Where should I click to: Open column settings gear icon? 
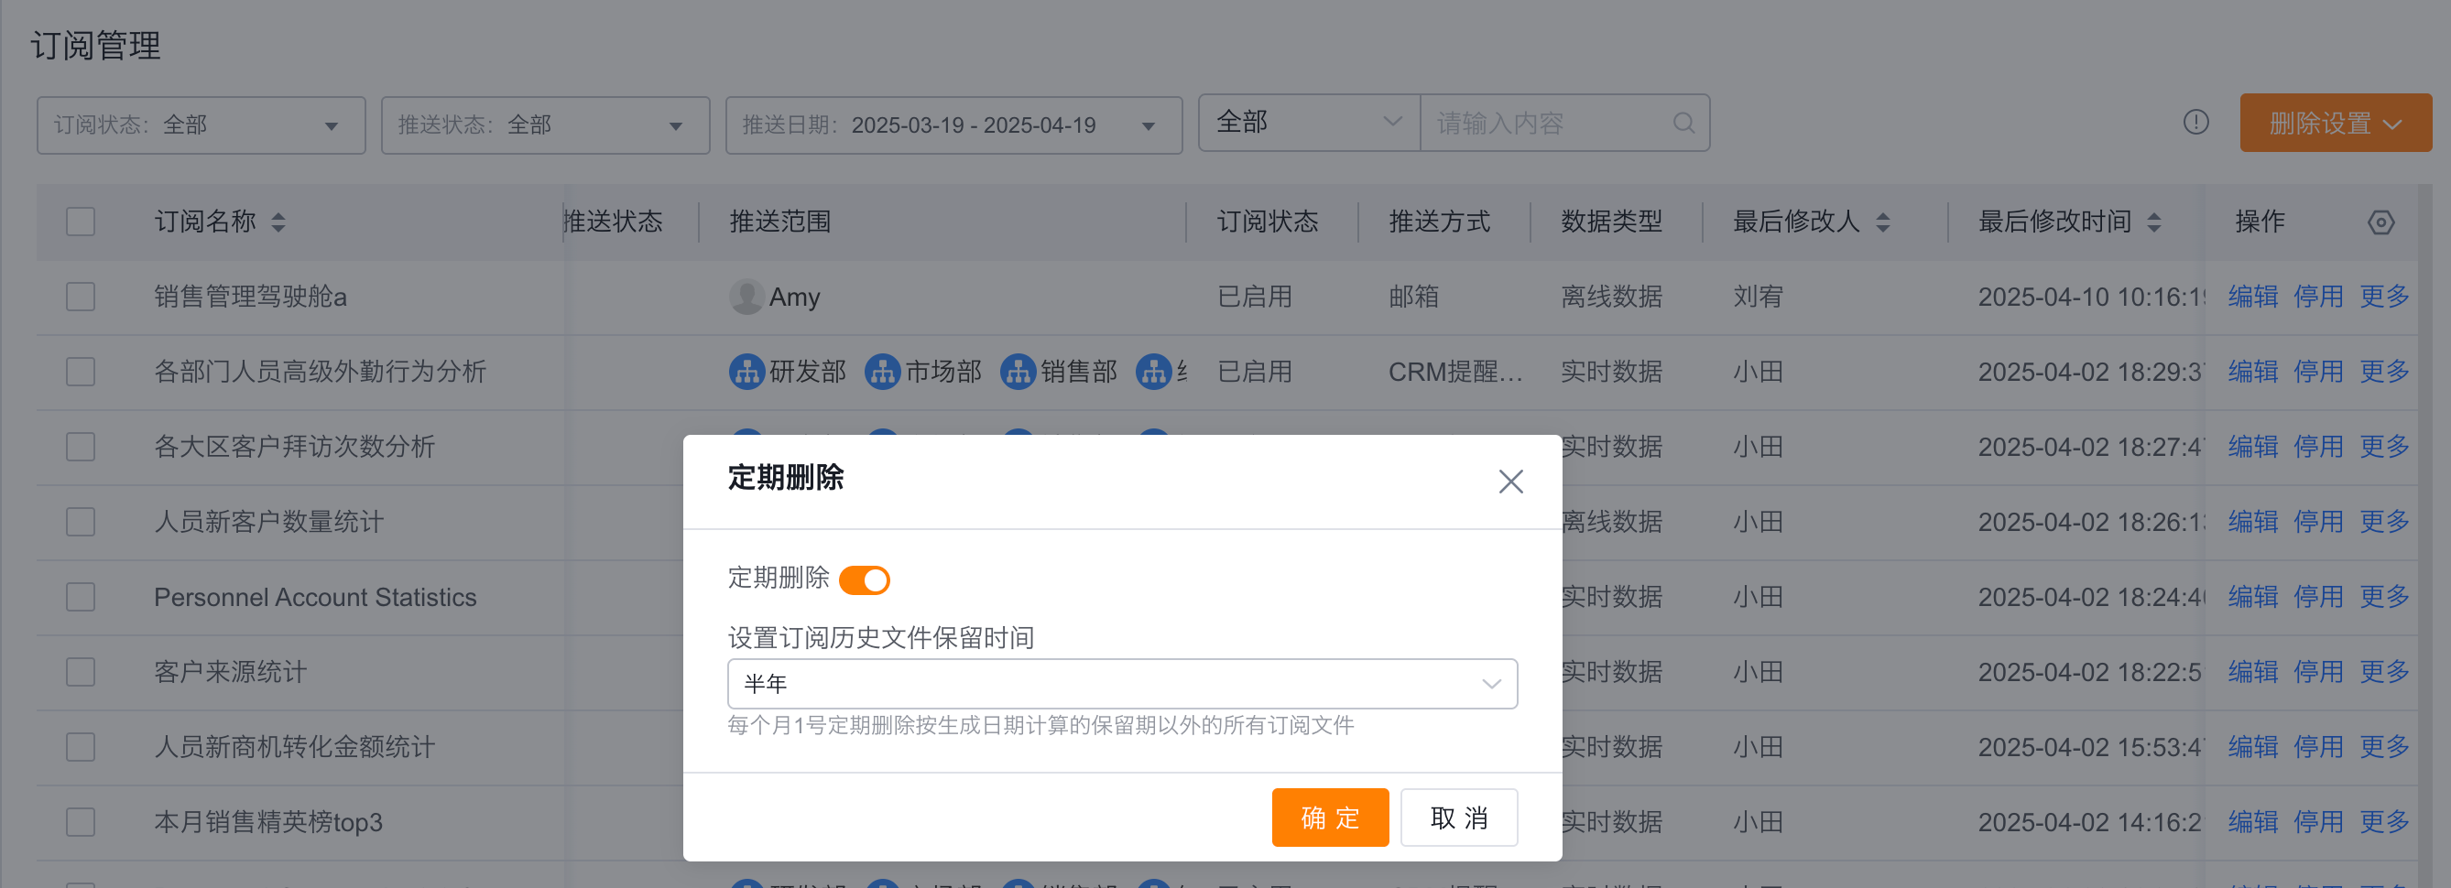(x=2380, y=222)
